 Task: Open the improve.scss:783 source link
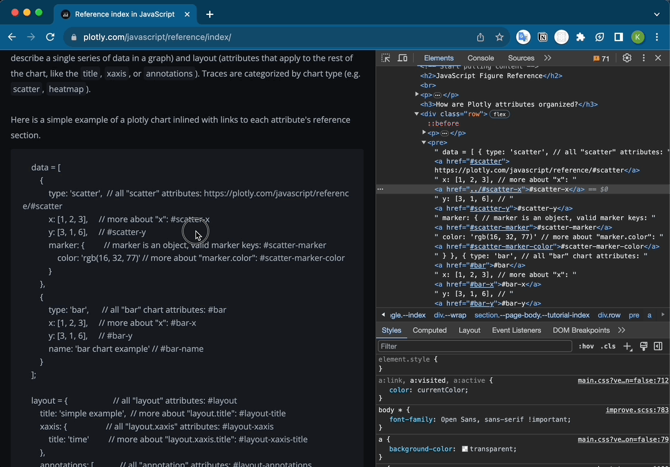click(637, 410)
